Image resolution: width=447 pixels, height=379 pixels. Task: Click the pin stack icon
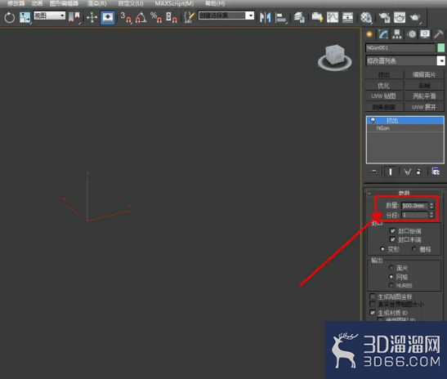coord(373,172)
